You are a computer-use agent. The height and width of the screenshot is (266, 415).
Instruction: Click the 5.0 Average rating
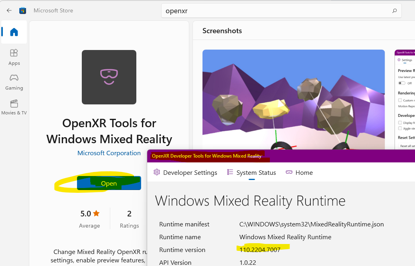pos(89,219)
